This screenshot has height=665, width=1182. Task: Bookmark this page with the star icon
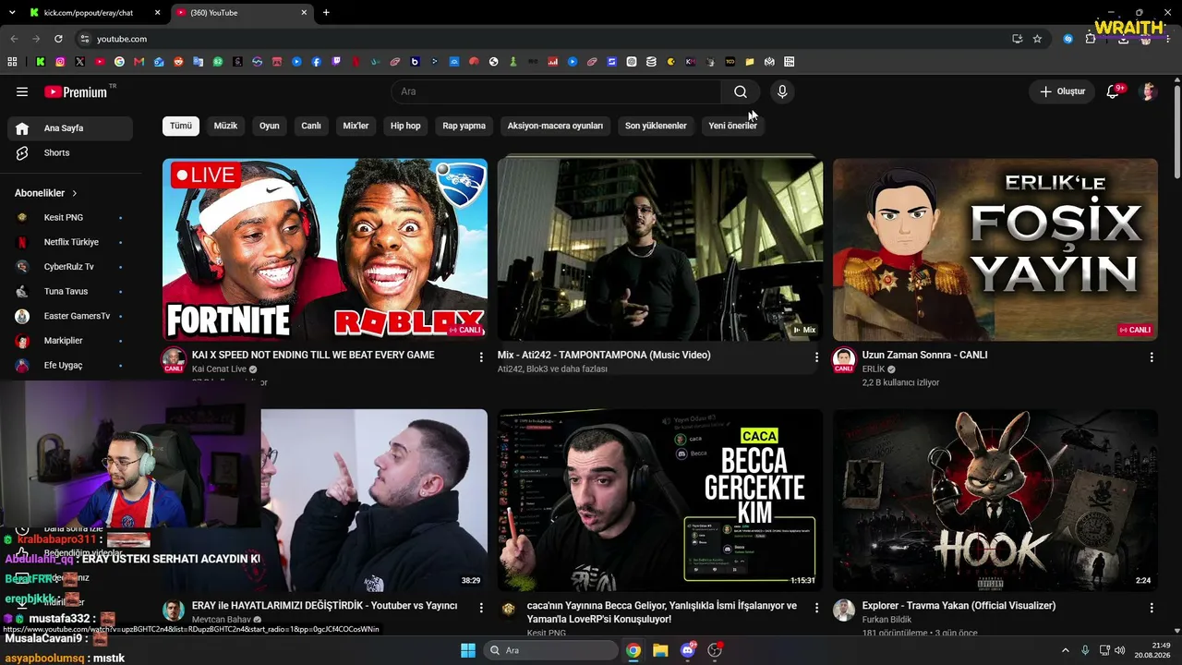point(1037,39)
